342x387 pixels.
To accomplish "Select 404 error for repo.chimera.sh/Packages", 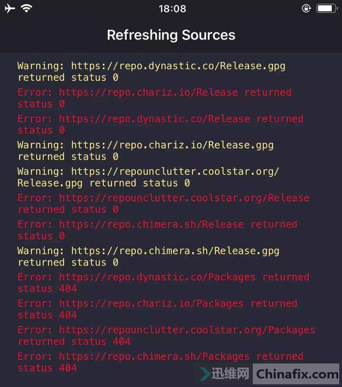I will tap(160, 362).
